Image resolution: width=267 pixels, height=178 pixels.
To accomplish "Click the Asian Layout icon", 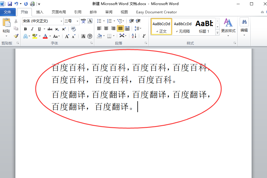I will click(x=122, y=36).
